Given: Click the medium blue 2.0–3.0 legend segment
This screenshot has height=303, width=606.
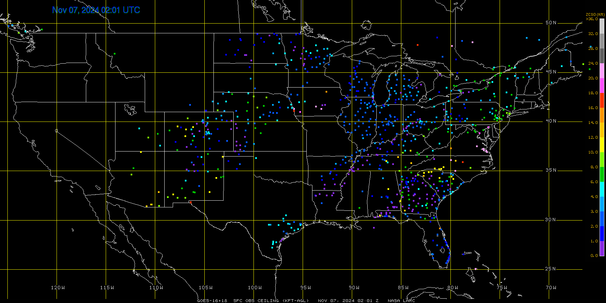Looking at the screenshot, I should [x=602, y=219].
